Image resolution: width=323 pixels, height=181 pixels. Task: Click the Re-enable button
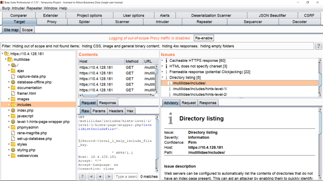pyautogui.click(x=204, y=38)
